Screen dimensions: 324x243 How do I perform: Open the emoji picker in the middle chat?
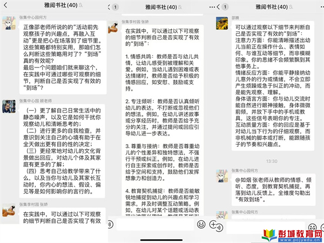201,224
